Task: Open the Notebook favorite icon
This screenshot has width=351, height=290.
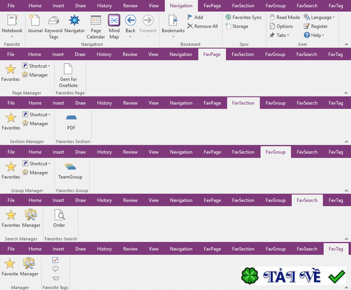Action: [12, 20]
